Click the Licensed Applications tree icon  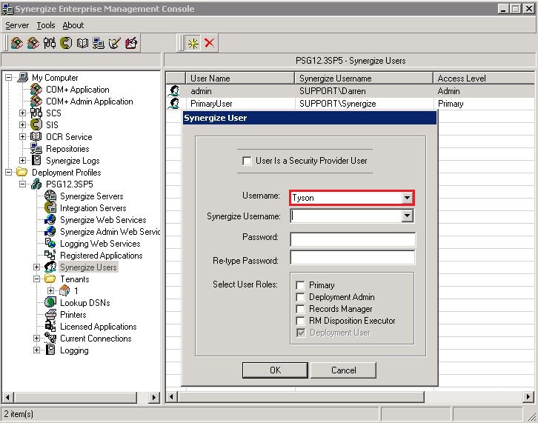[50, 326]
